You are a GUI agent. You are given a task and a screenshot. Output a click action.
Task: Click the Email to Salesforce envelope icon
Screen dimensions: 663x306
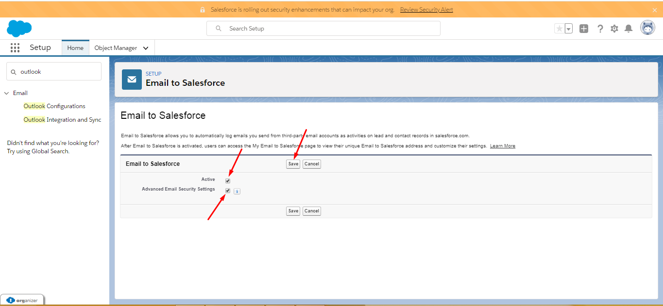(x=132, y=79)
